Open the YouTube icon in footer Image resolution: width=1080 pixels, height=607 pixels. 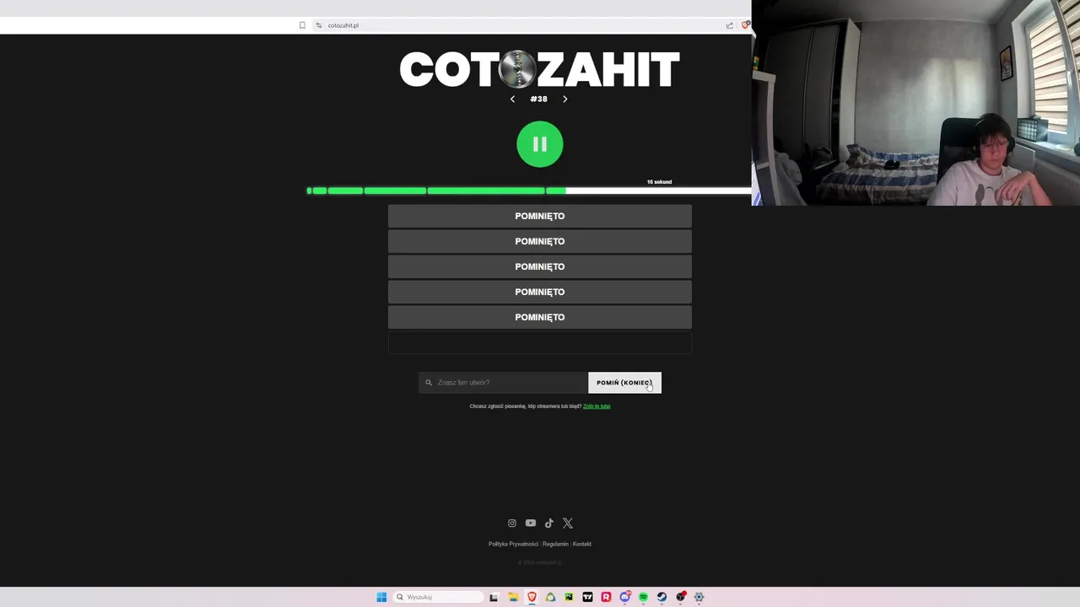pos(530,524)
